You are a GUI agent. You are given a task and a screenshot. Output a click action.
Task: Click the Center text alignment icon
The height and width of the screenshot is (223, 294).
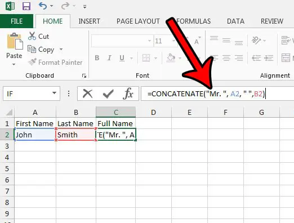(x=226, y=58)
